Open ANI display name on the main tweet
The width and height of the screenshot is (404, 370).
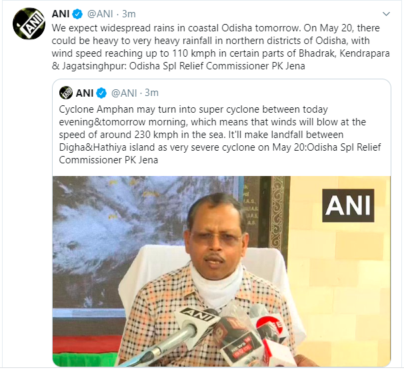point(62,15)
